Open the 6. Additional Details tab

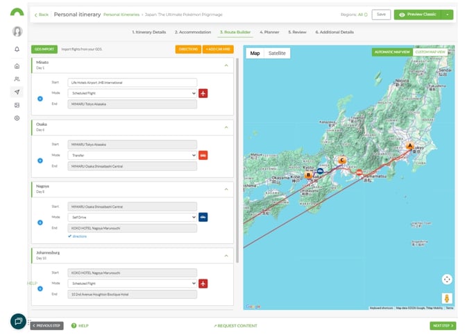pos(335,32)
